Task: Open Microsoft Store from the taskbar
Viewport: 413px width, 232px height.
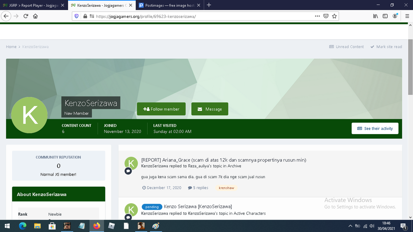Action: (52, 226)
